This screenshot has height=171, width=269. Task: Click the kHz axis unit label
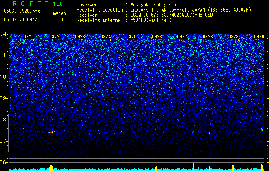click(4, 35)
